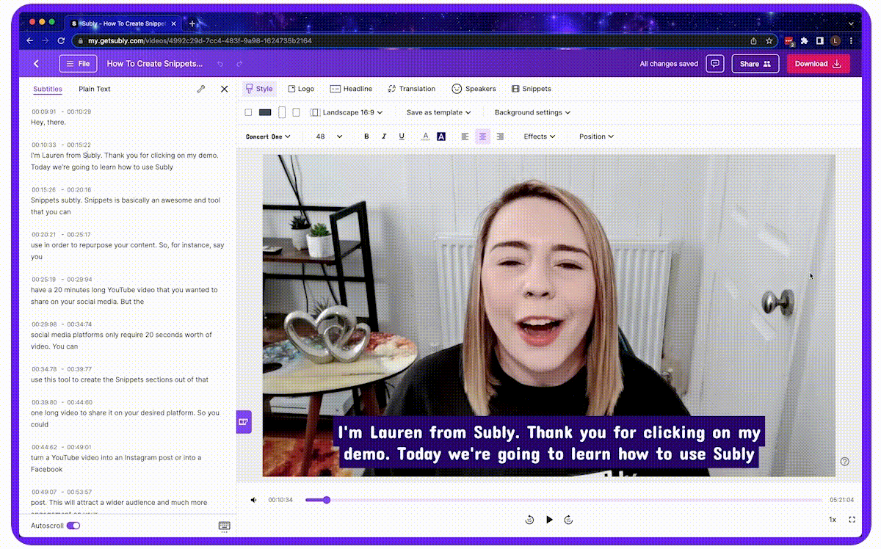Close the subtitles panel

click(x=225, y=89)
